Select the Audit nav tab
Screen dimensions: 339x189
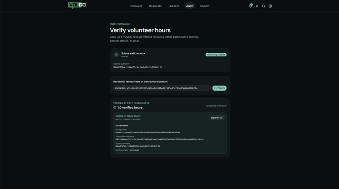coord(190,6)
